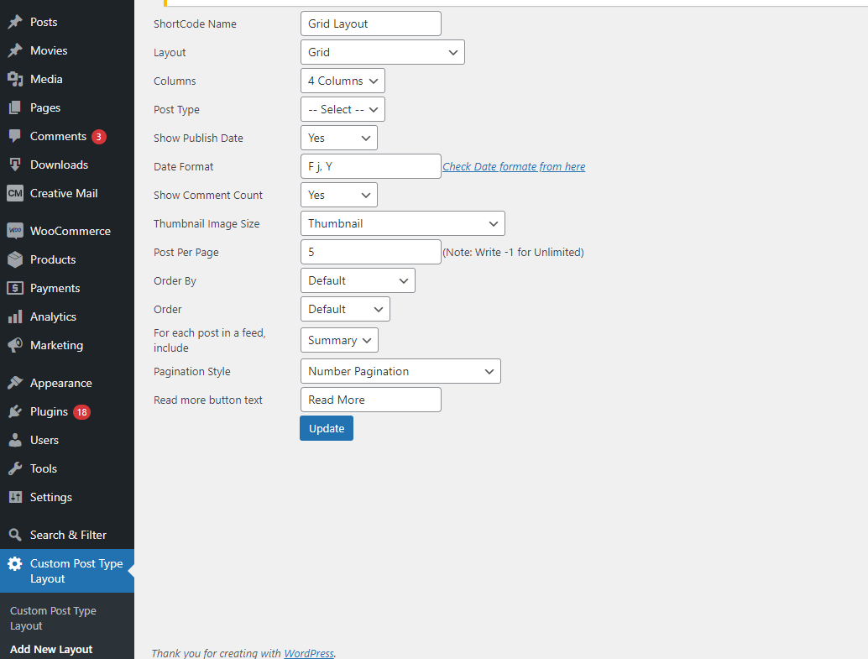
Task: Open the Thumbnail Image Size dropdown
Action: click(402, 223)
